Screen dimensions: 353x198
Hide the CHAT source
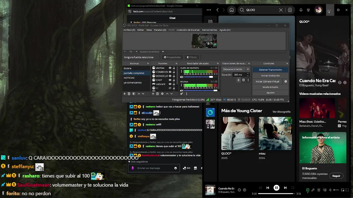tap(170, 80)
